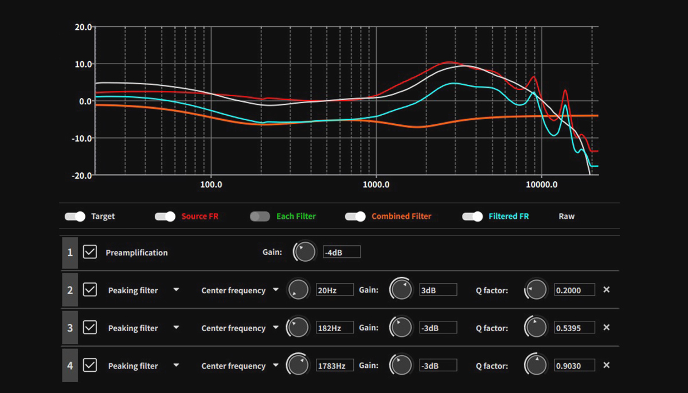Click filter 2's Q factor knob
The image size is (688, 393).
[x=535, y=289]
